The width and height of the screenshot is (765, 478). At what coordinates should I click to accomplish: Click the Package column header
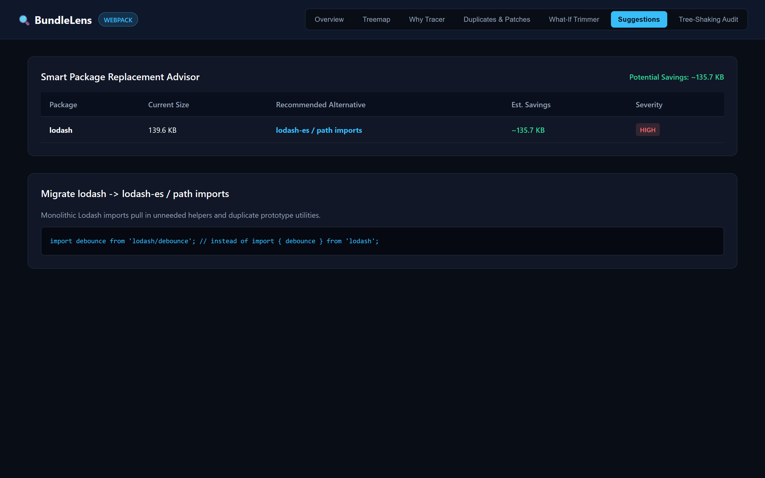63,105
